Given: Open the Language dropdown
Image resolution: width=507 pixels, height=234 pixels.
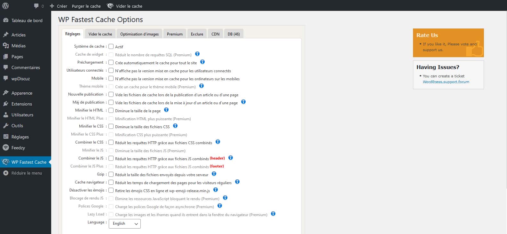Looking at the screenshot, I should (x=125, y=223).
